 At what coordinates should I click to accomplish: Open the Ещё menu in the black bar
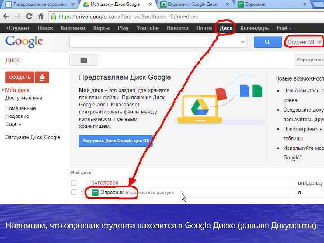[283, 28]
